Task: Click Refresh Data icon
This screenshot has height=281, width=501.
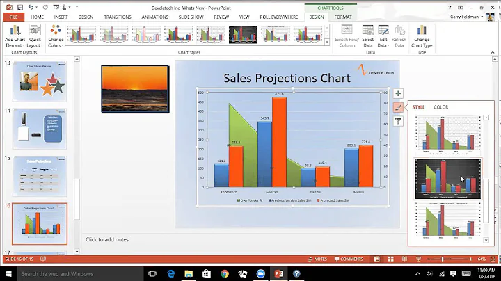Action: (399, 36)
